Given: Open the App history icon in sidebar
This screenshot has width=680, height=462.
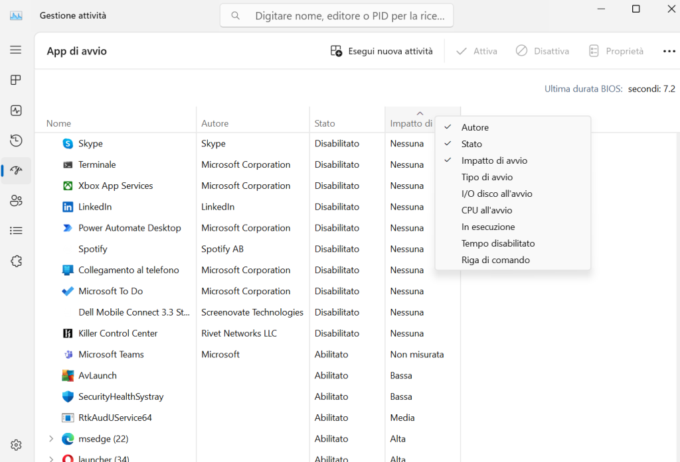Looking at the screenshot, I should [x=16, y=141].
